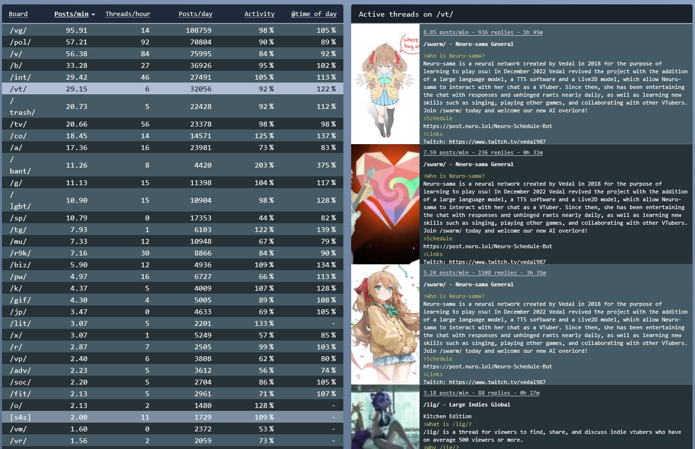Select the highlighted /vt/ board row

(173, 88)
